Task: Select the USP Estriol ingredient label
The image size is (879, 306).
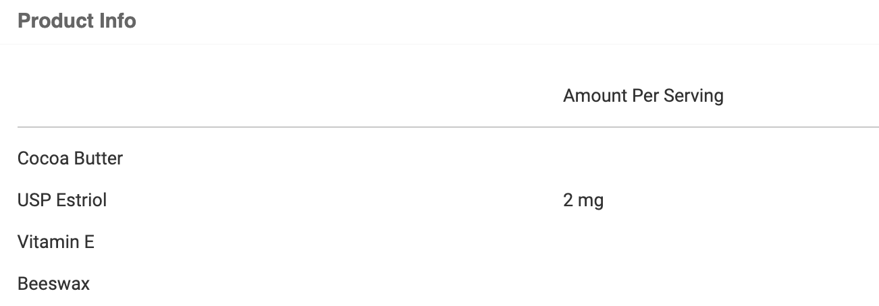Action: (x=62, y=200)
